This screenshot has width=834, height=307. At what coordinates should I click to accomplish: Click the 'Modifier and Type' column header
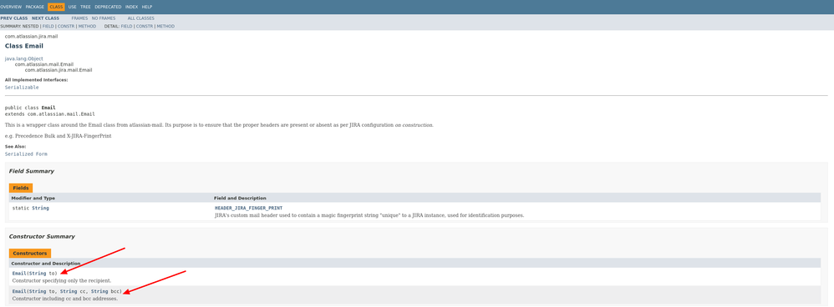[33, 198]
